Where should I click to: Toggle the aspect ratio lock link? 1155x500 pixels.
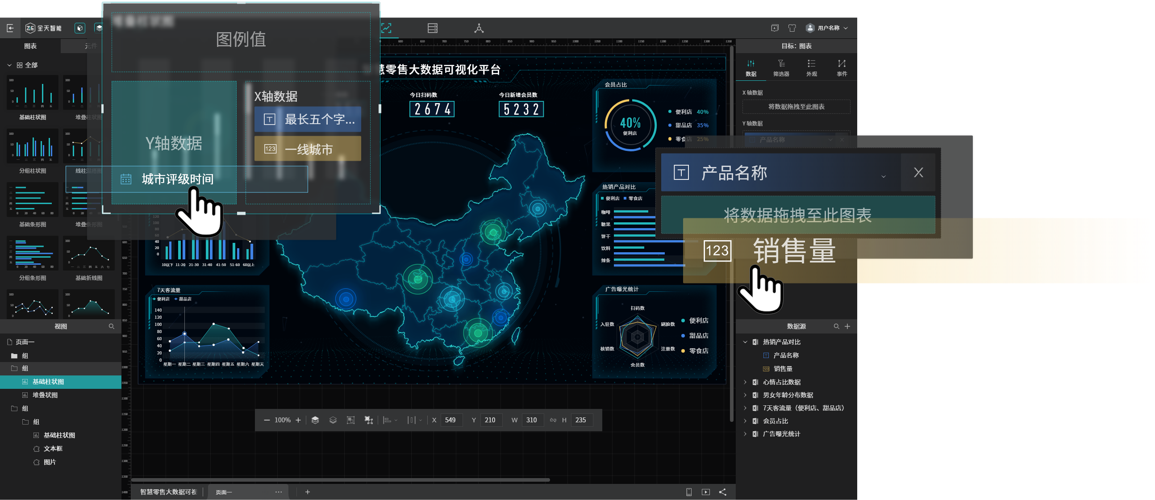[553, 420]
